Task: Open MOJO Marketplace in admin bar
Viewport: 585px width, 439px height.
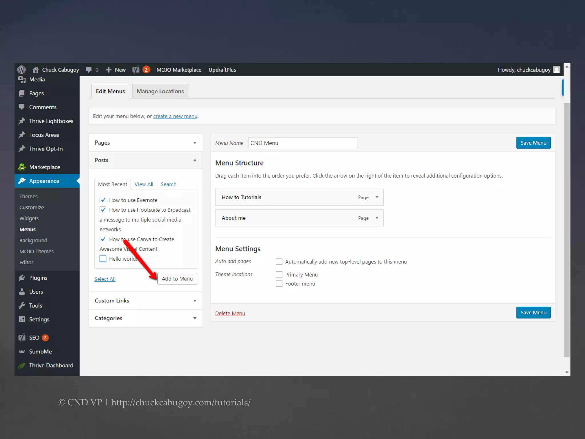Action: pyautogui.click(x=179, y=70)
